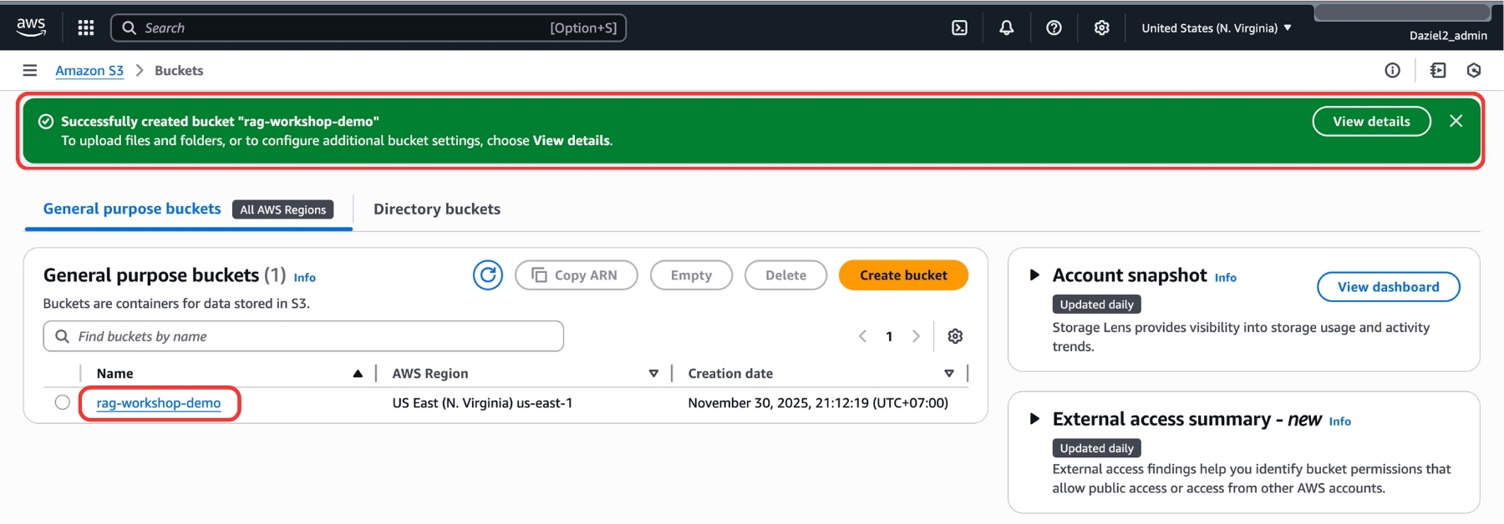Open the AWS home logo
The image size is (1504, 524).
pyautogui.click(x=31, y=27)
